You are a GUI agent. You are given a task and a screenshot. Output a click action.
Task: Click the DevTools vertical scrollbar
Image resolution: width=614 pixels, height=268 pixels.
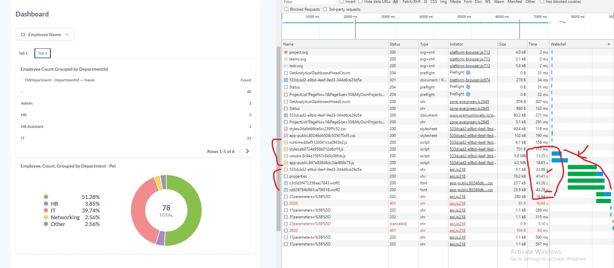click(x=278, y=139)
